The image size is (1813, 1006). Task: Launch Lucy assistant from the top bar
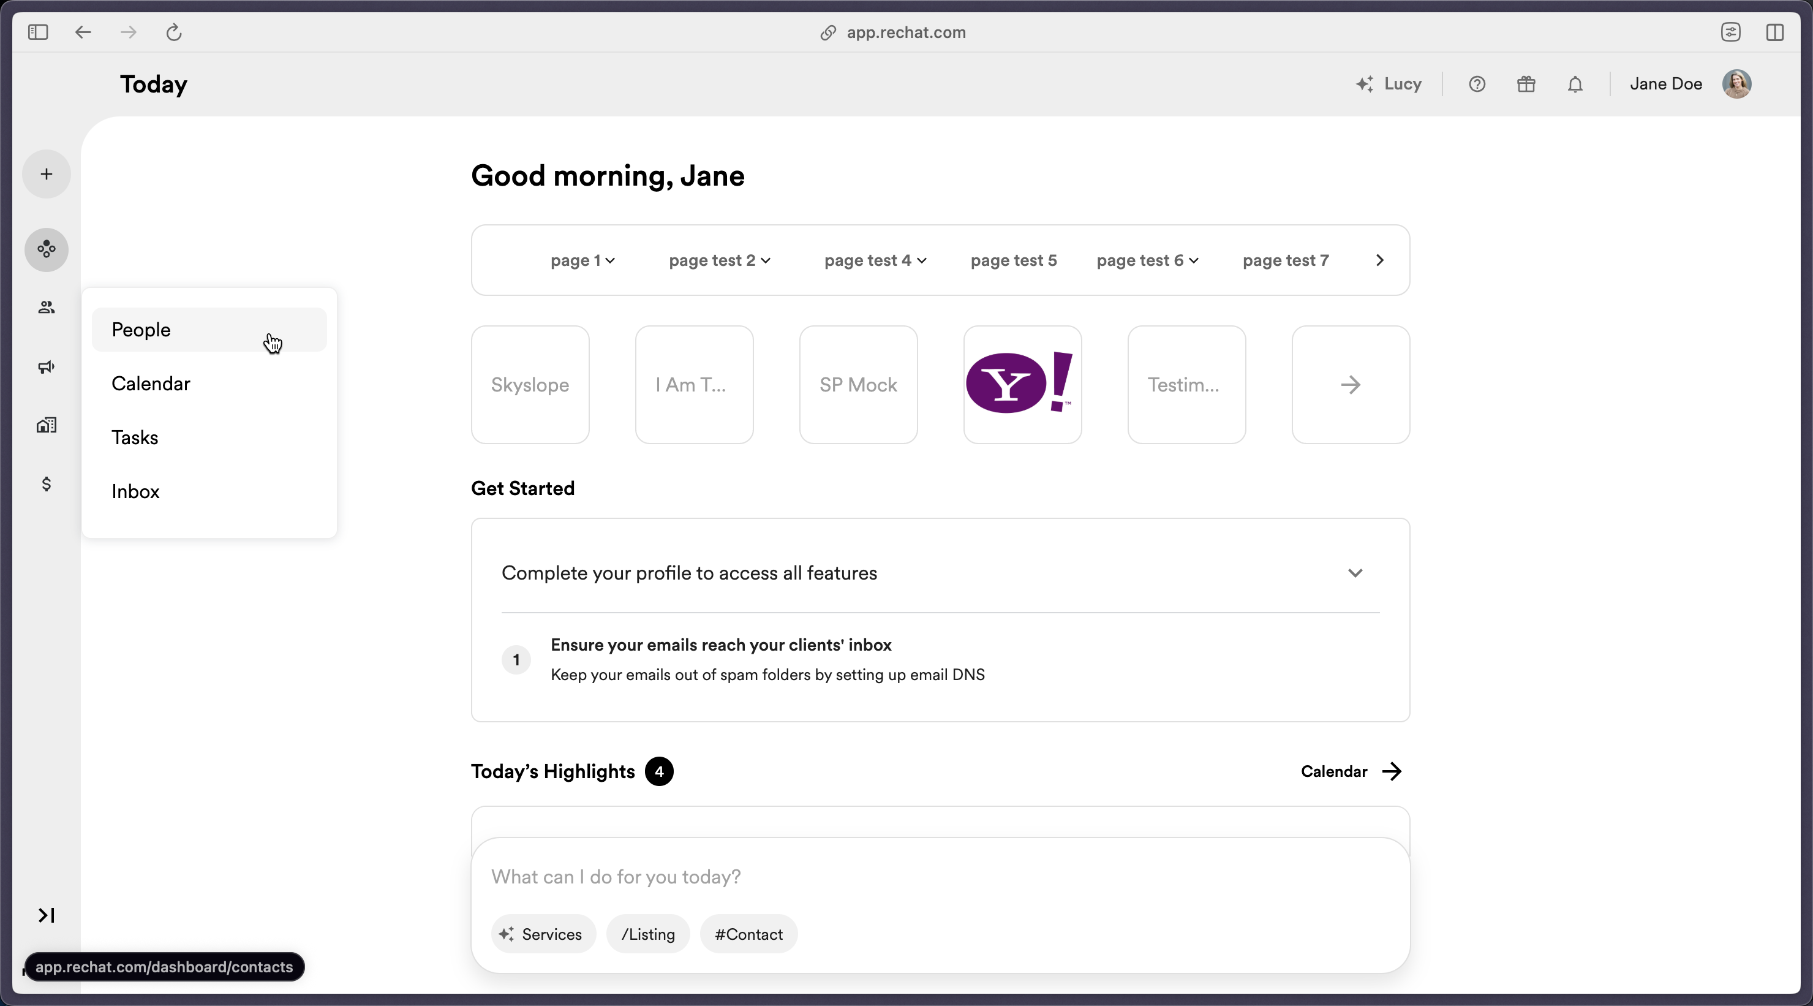[x=1389, y=84]
